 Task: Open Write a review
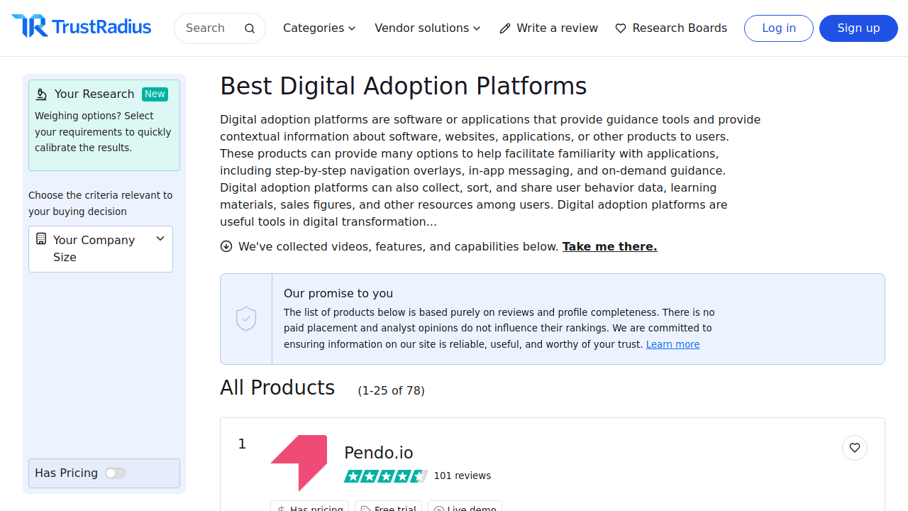point(549,28)
